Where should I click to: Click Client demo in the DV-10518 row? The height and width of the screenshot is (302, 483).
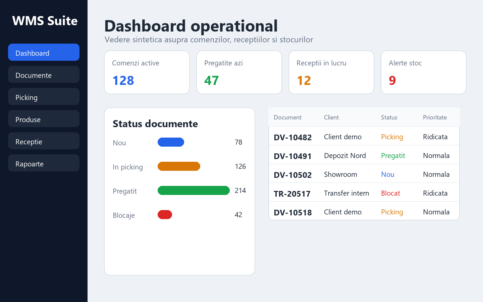tap(343, 212)
